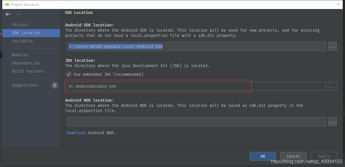Click the Apply button
The width and height of the screenshot is (345, 167).
(324, 156)
